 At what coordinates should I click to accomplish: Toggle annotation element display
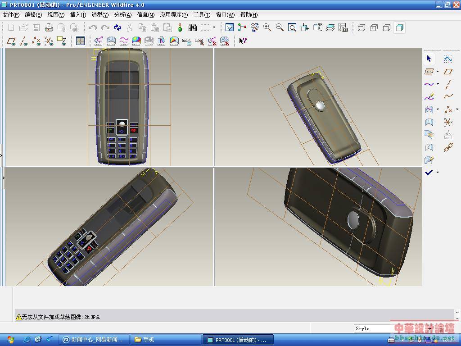[x=61, y=41]
